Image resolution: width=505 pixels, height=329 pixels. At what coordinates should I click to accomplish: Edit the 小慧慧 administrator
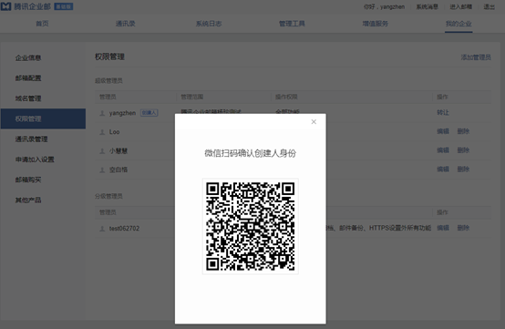pos(443,150)
